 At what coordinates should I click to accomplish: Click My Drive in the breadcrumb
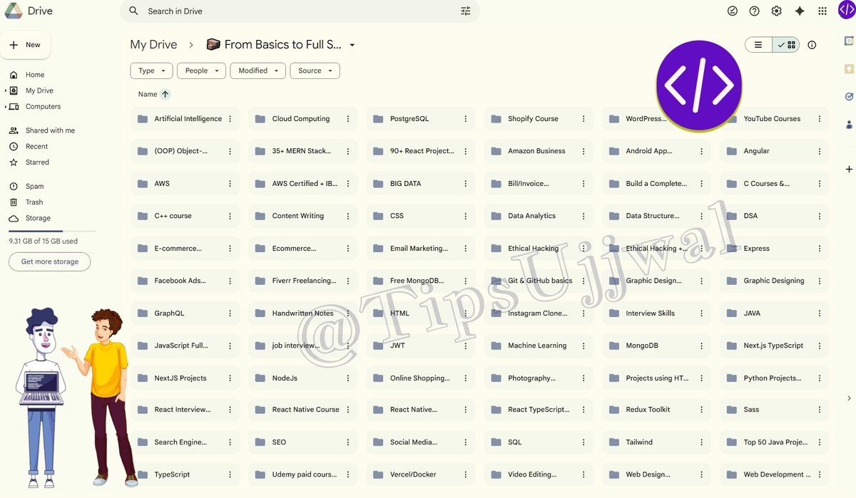(x=153, y=44)
